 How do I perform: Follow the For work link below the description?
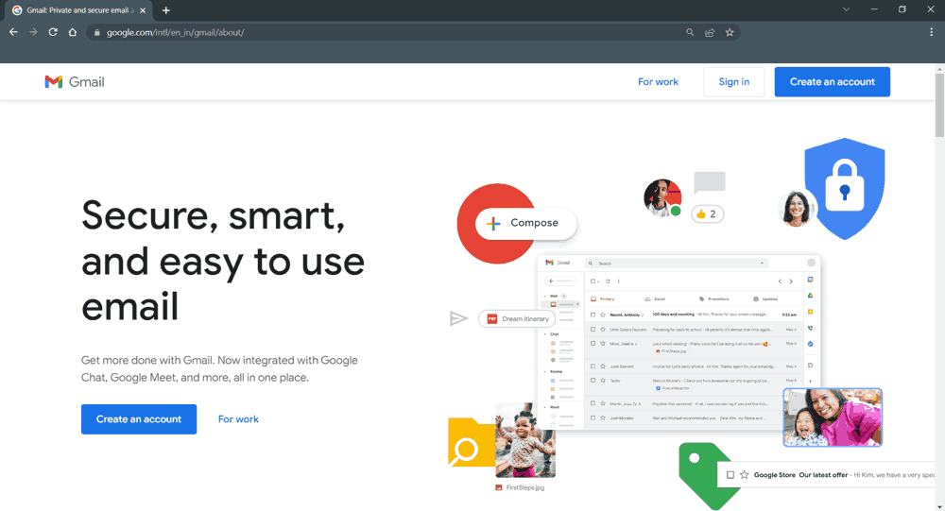[238, 419]
